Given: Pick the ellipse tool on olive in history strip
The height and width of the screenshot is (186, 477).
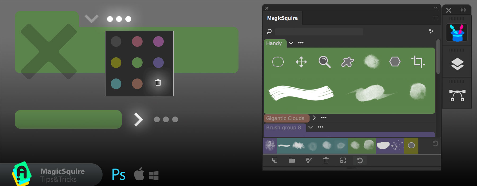Looking at the screenshot, I should click(x=411, y=146).
